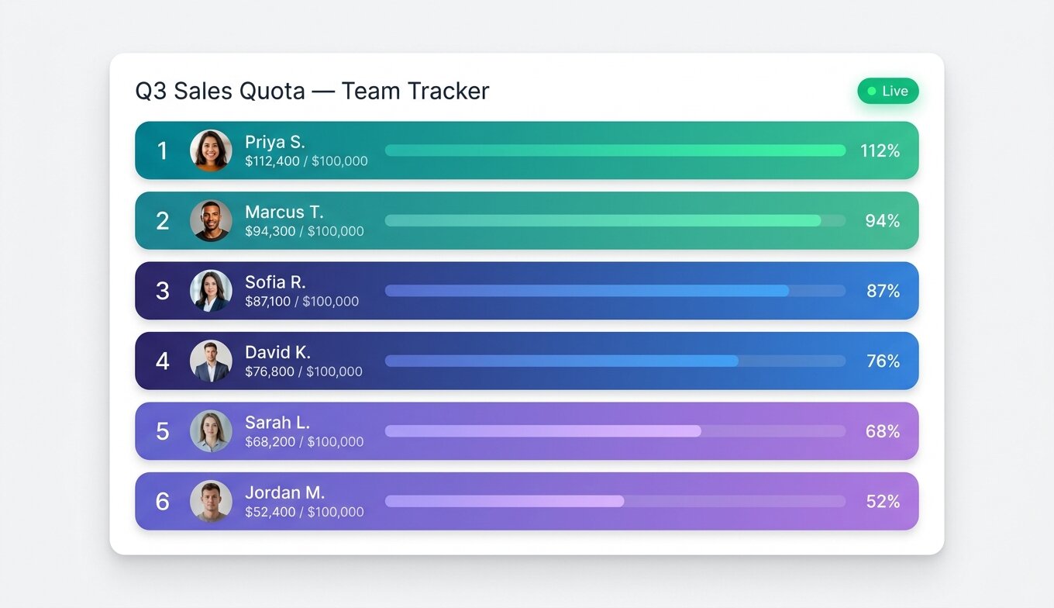The height and width of the screenshot is (608, 1054).
Task: Click the Live status badge
Action: (x=888, y=92)
